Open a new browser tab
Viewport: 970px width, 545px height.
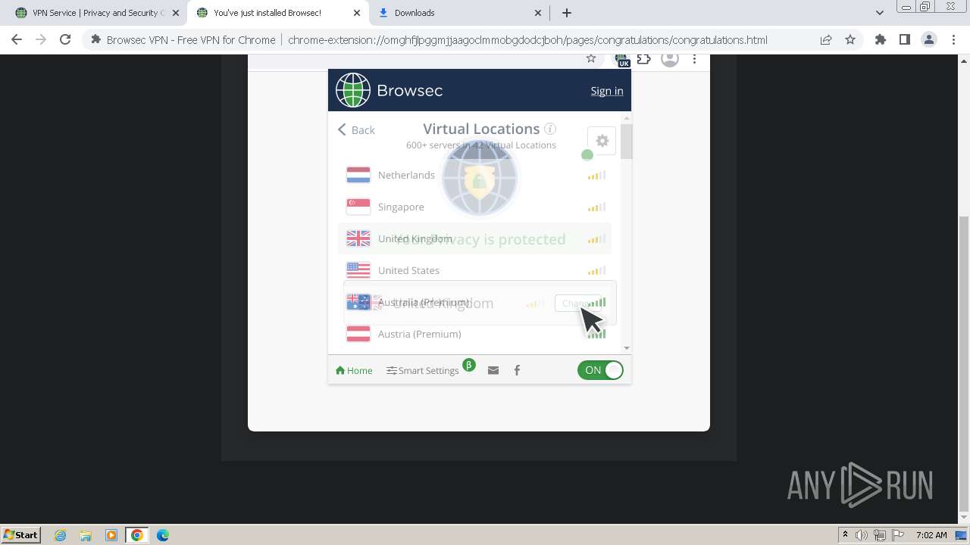point(566,13)
